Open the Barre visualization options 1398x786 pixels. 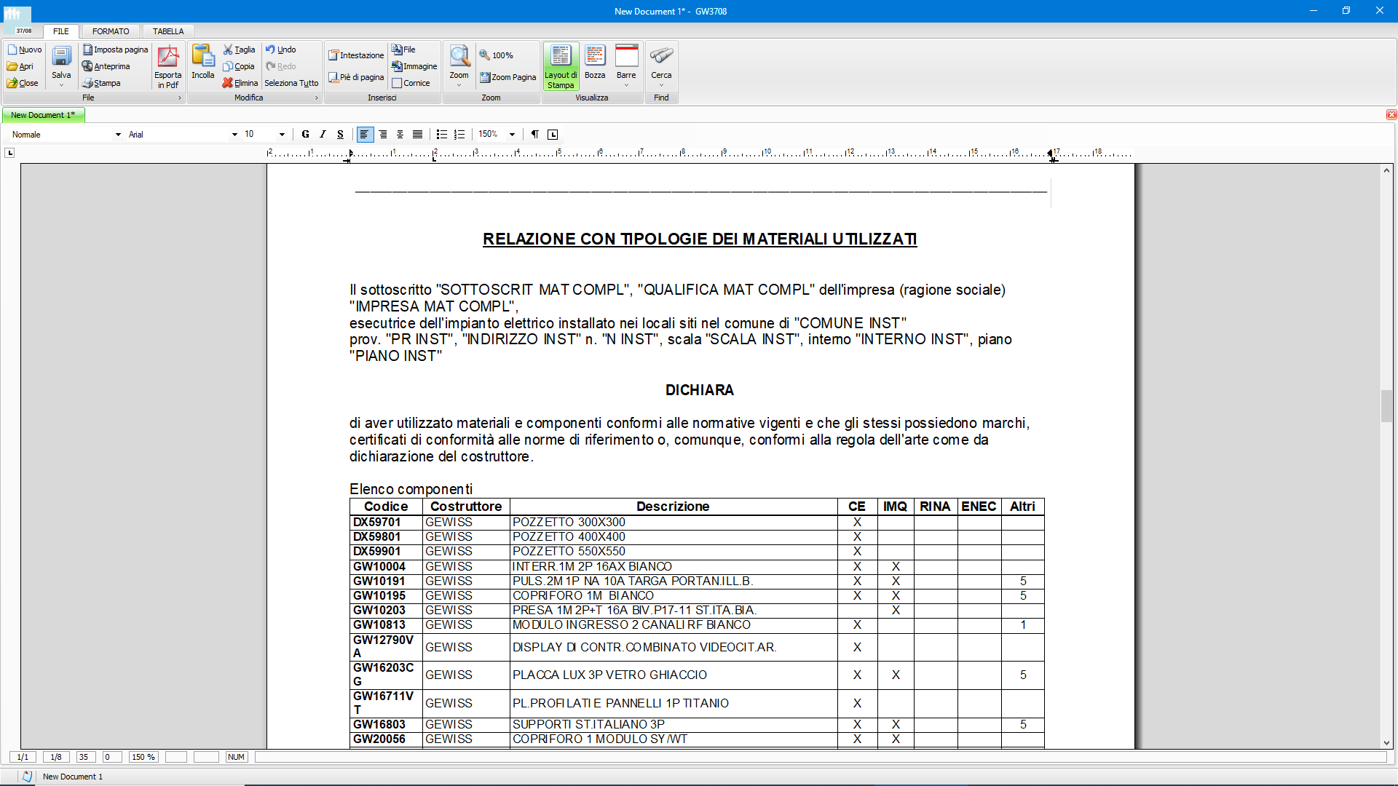coord(626,63)
